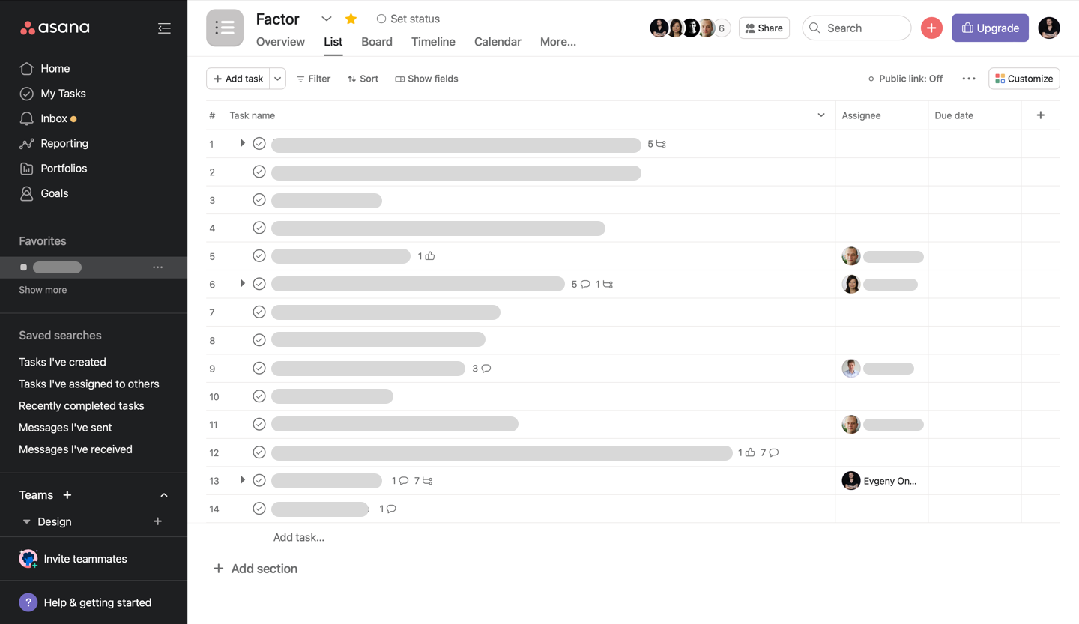The width and height of the screenshot is (1079, 624).
Task: Open the Reporting section in the sidebar
Action: (x=65, y=143)
